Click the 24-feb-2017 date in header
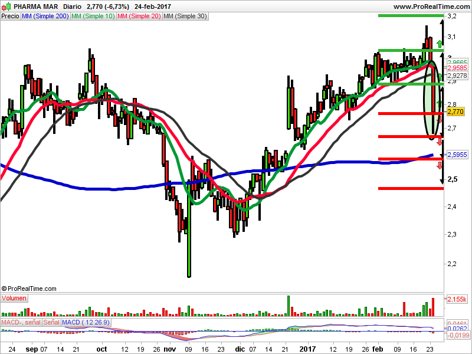472x354 pixels. [153, 6]
